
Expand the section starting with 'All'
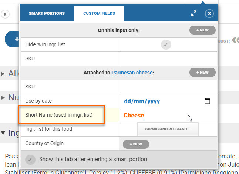[x=3, y=74]
